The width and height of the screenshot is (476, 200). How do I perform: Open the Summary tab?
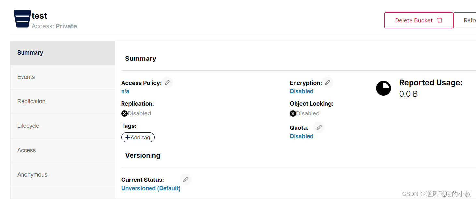63,53
